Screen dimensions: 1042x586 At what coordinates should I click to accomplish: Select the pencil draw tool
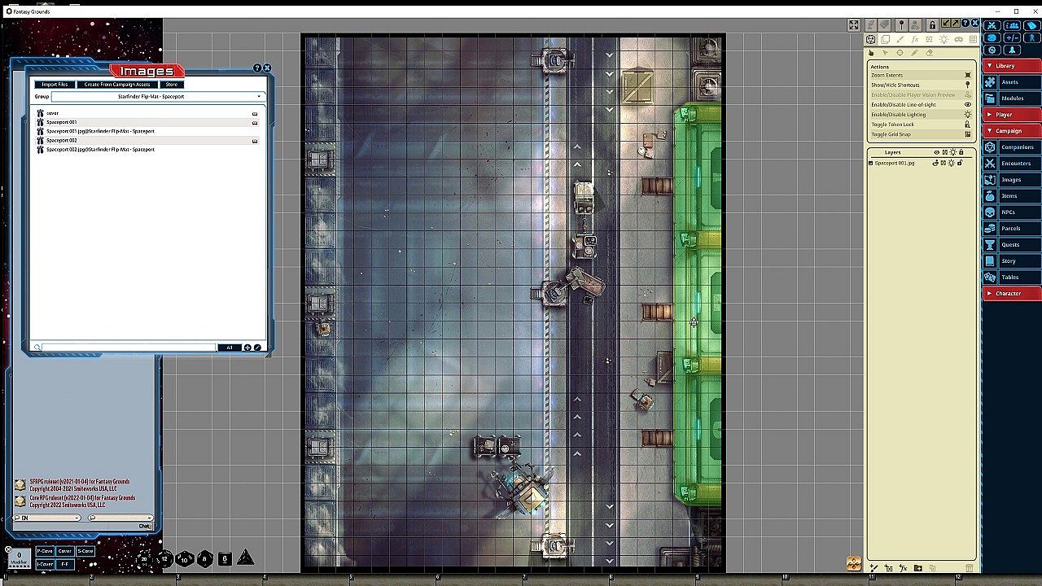(914, 53)
